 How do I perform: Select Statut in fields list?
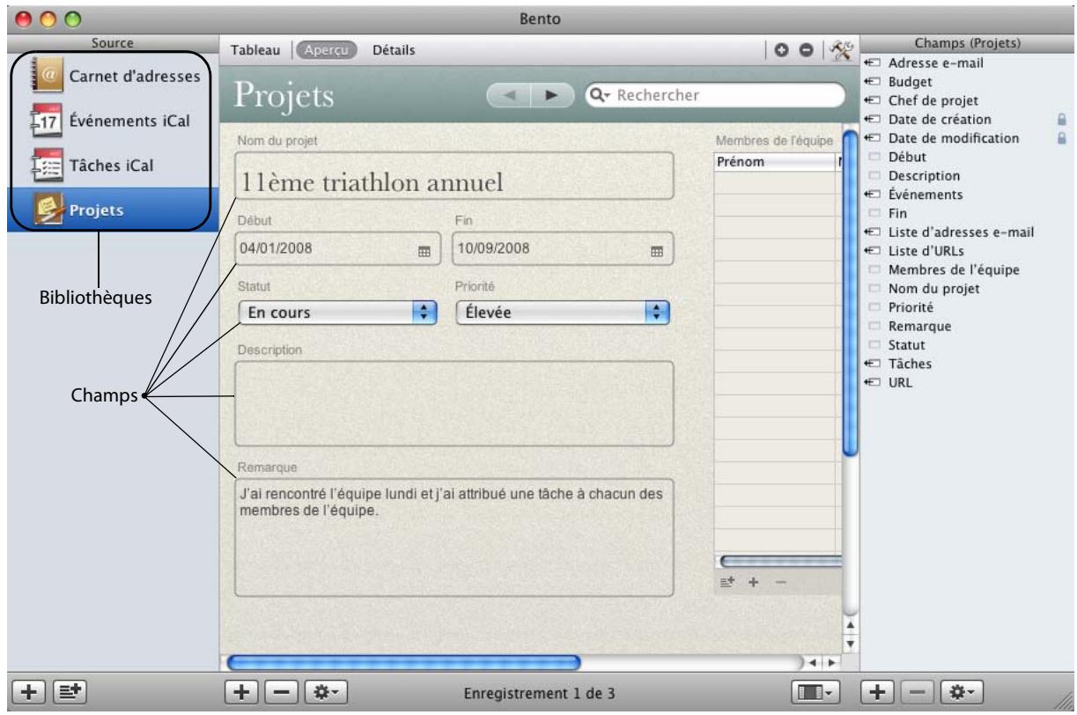click(906, 346)
